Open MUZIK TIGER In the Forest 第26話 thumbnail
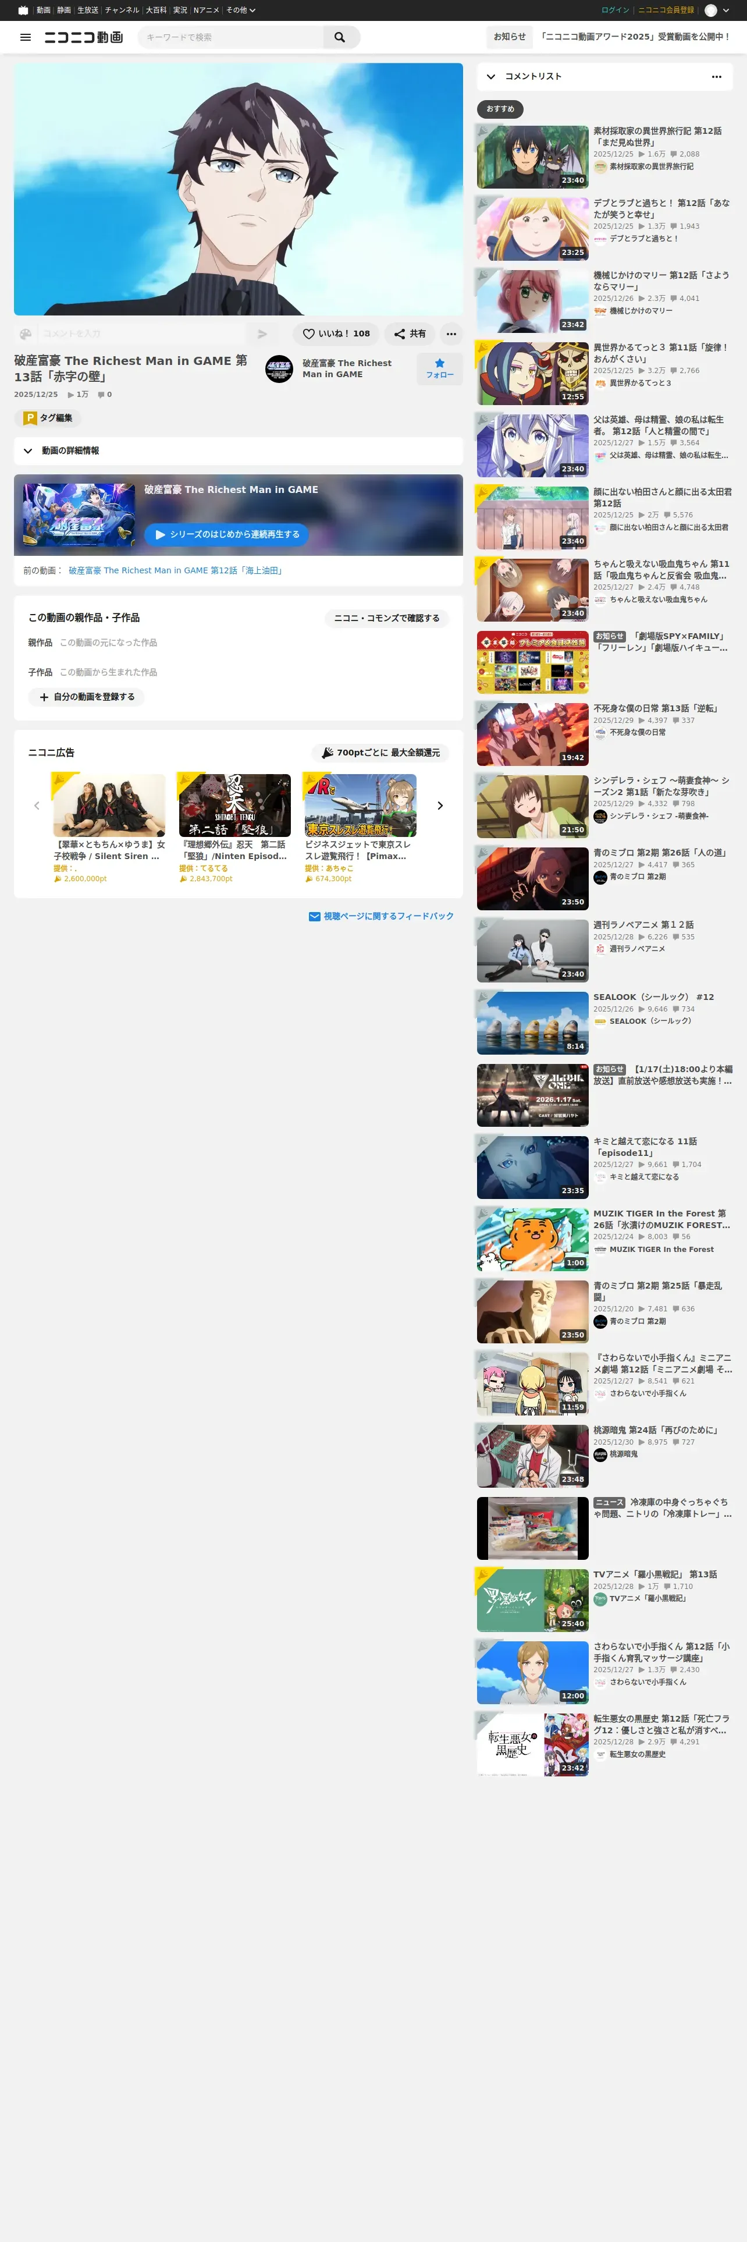The width and height of the screenshot is (747, 2242). pos(533,1239)
